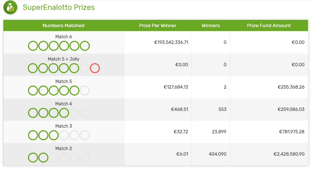The width and height of the screenshot is (315, 171).
Task: Click first green ball in Match 6 row
Action: click(33, 46)
